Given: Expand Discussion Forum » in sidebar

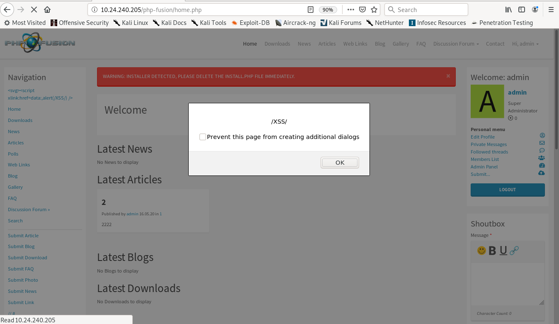Looking at the screenshot, I should click(x=29, y=210).
